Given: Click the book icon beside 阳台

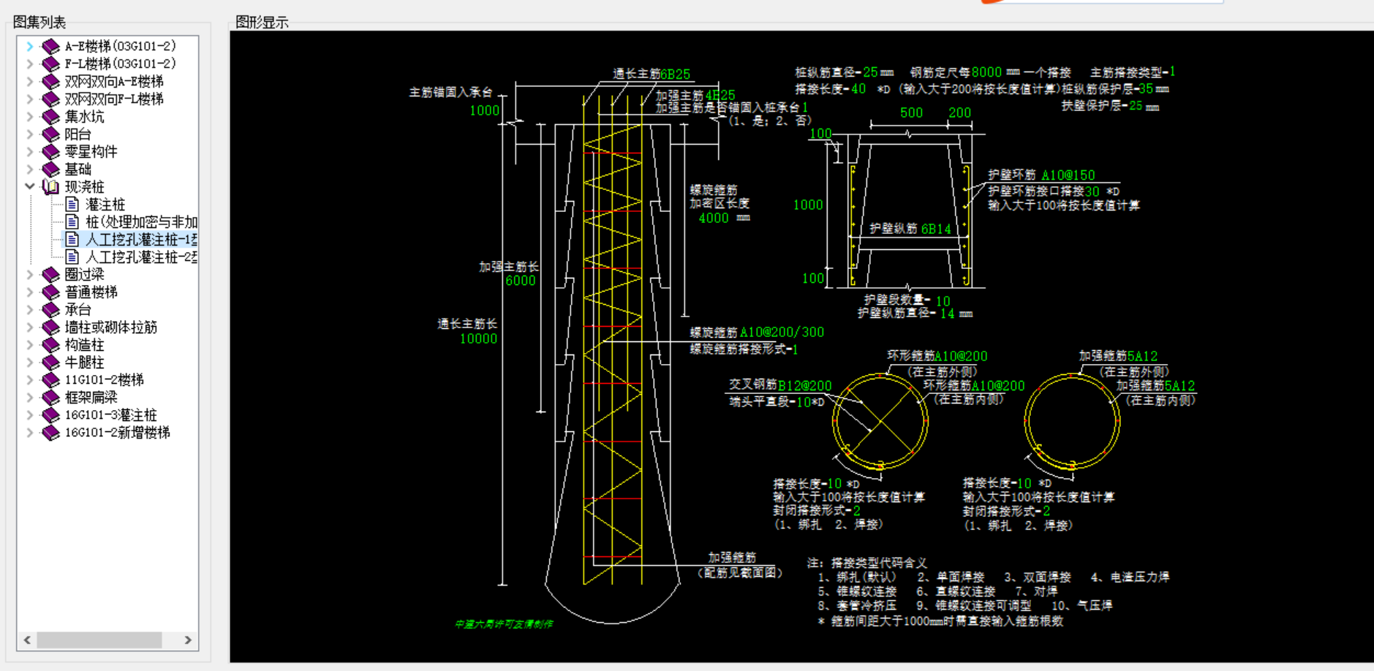Looking at the screenshot, I should (50, 134).
